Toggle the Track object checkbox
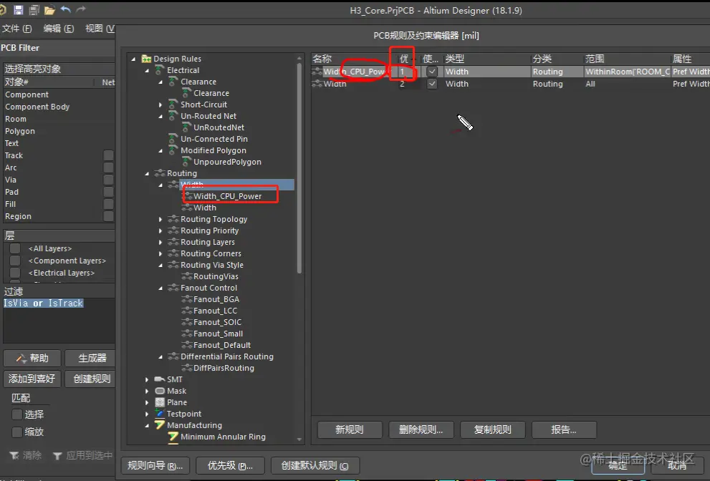 pyautogui.click(x=108, y=155)
